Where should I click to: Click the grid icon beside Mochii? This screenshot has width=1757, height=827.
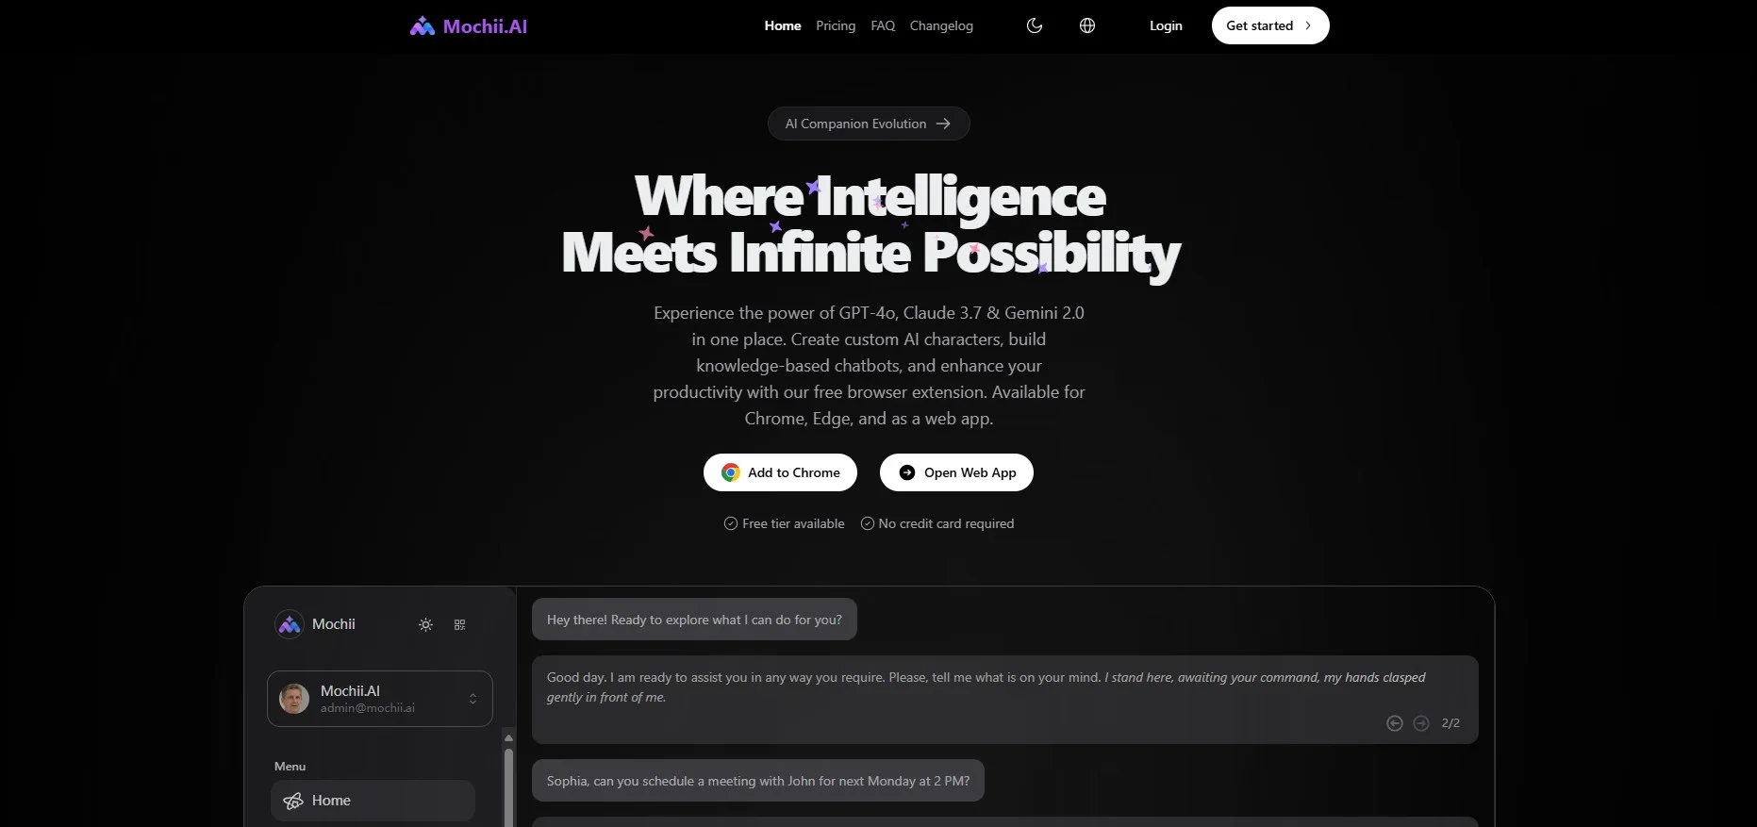pos(460,624)
